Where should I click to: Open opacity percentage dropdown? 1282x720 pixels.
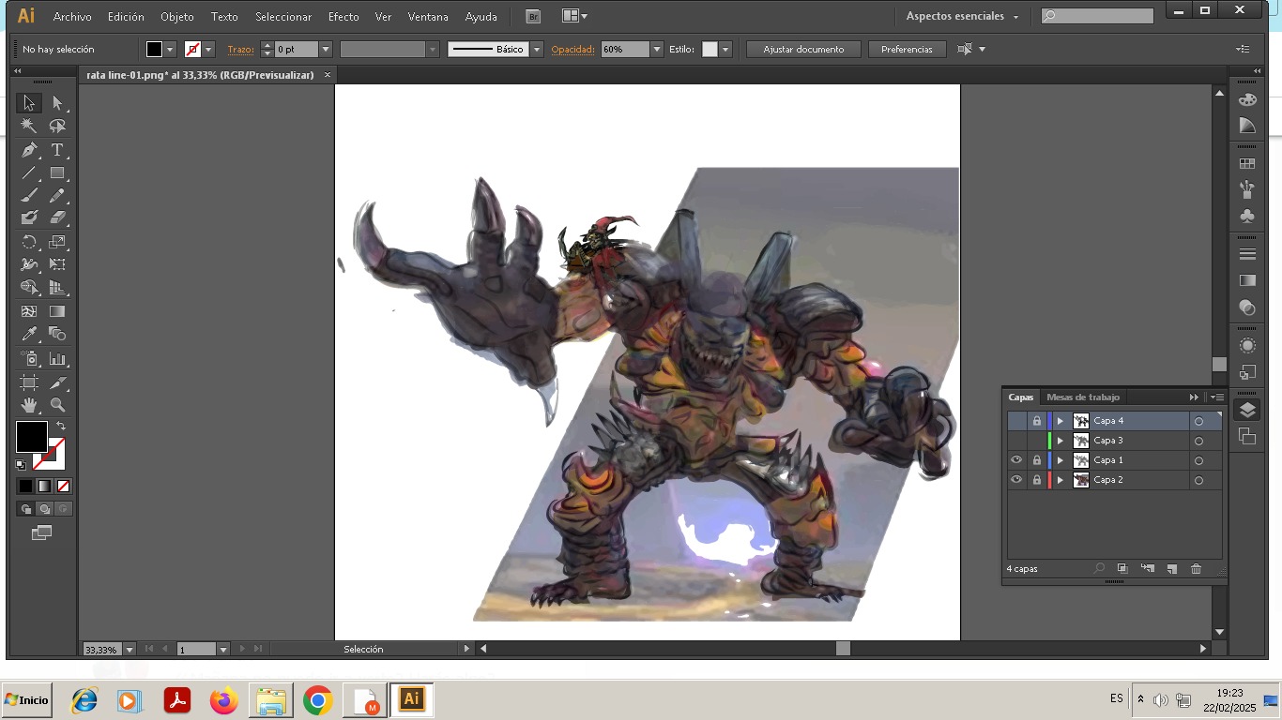tap(657, 50)
